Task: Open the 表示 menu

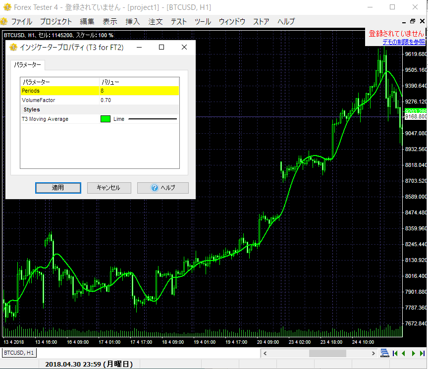Action: tap(110, 22)
